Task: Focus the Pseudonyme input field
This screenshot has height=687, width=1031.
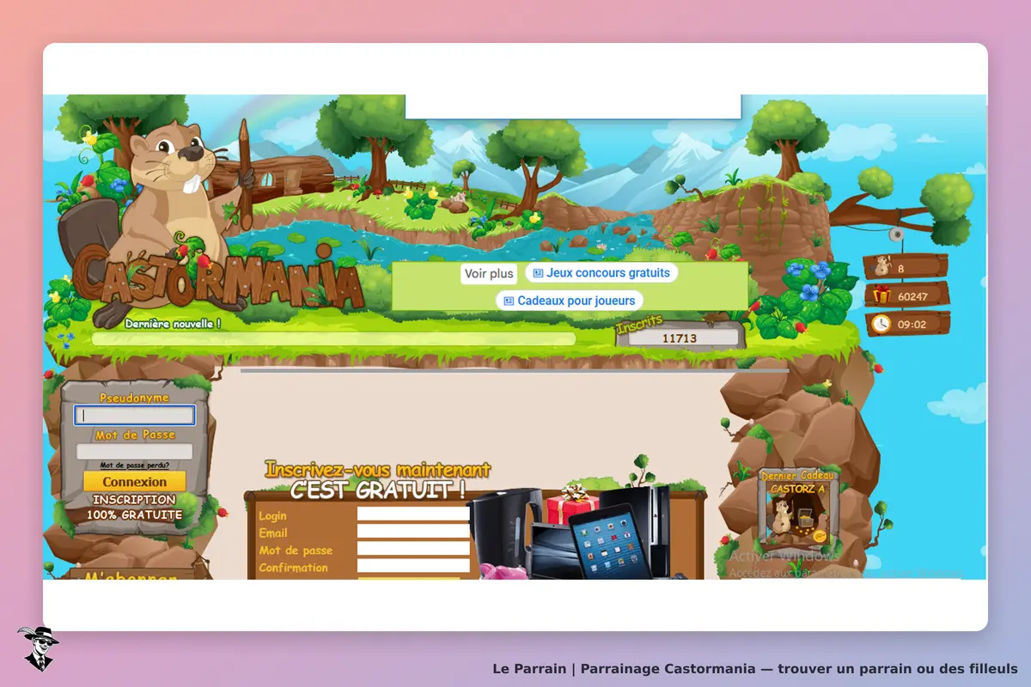Action: coord(135,416)
